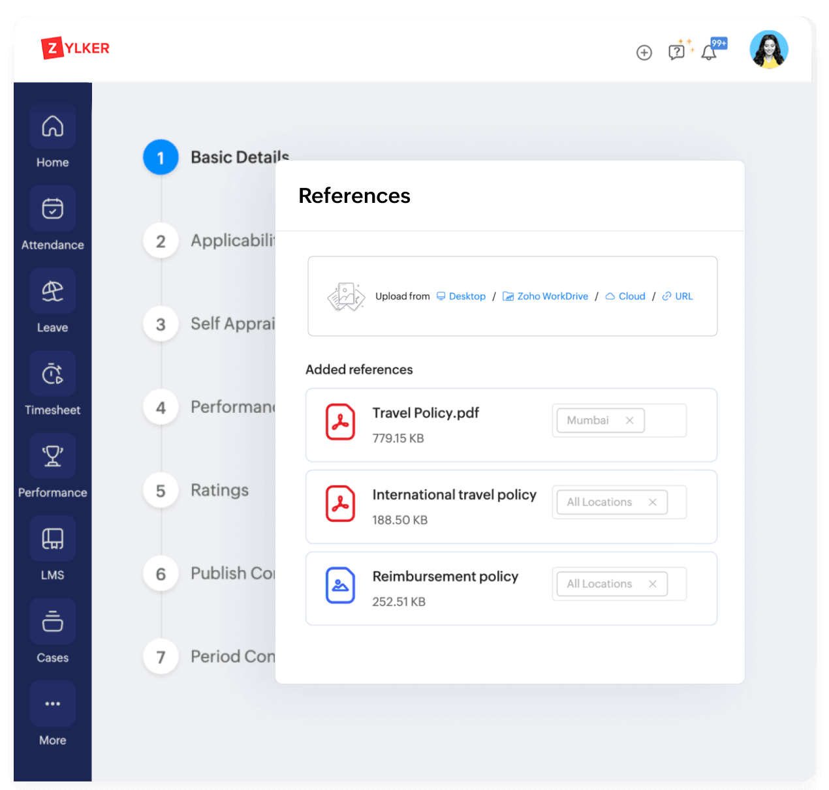Remove All Locations tag for International travel policy
829x790 pixels.
click(x=652, y=502)
